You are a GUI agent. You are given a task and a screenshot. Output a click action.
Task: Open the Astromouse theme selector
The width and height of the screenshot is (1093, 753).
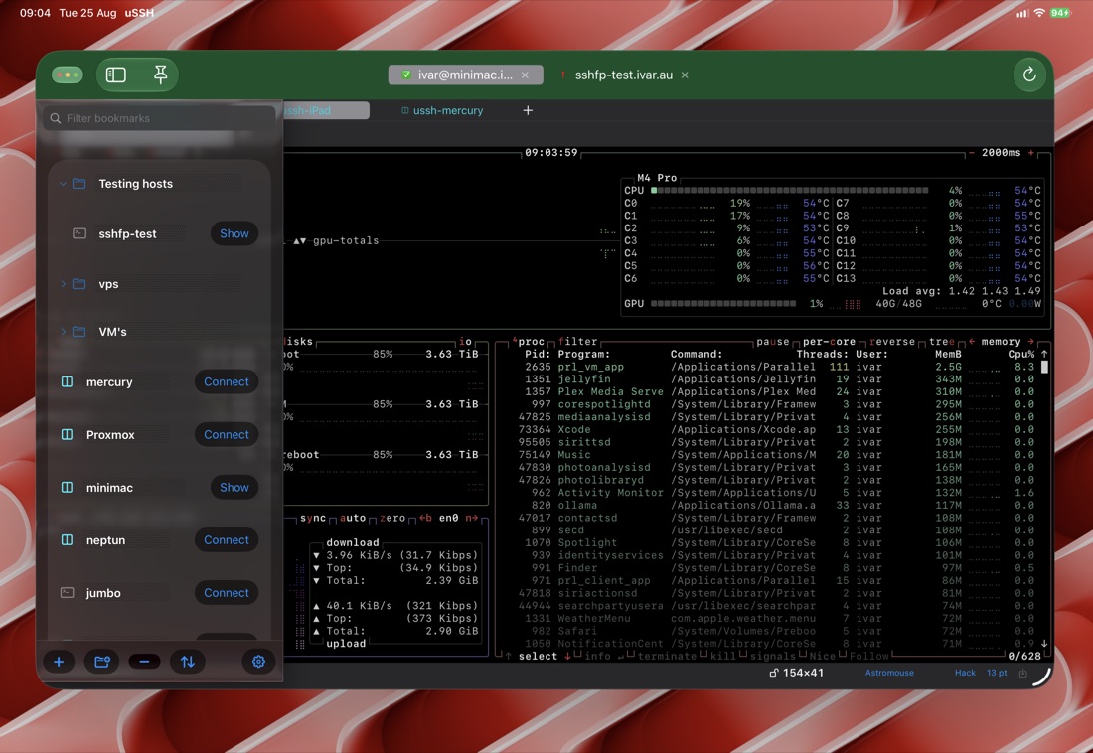point(889,673)
